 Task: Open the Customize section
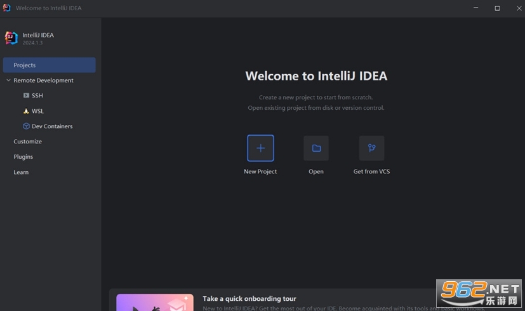(28, 142)
